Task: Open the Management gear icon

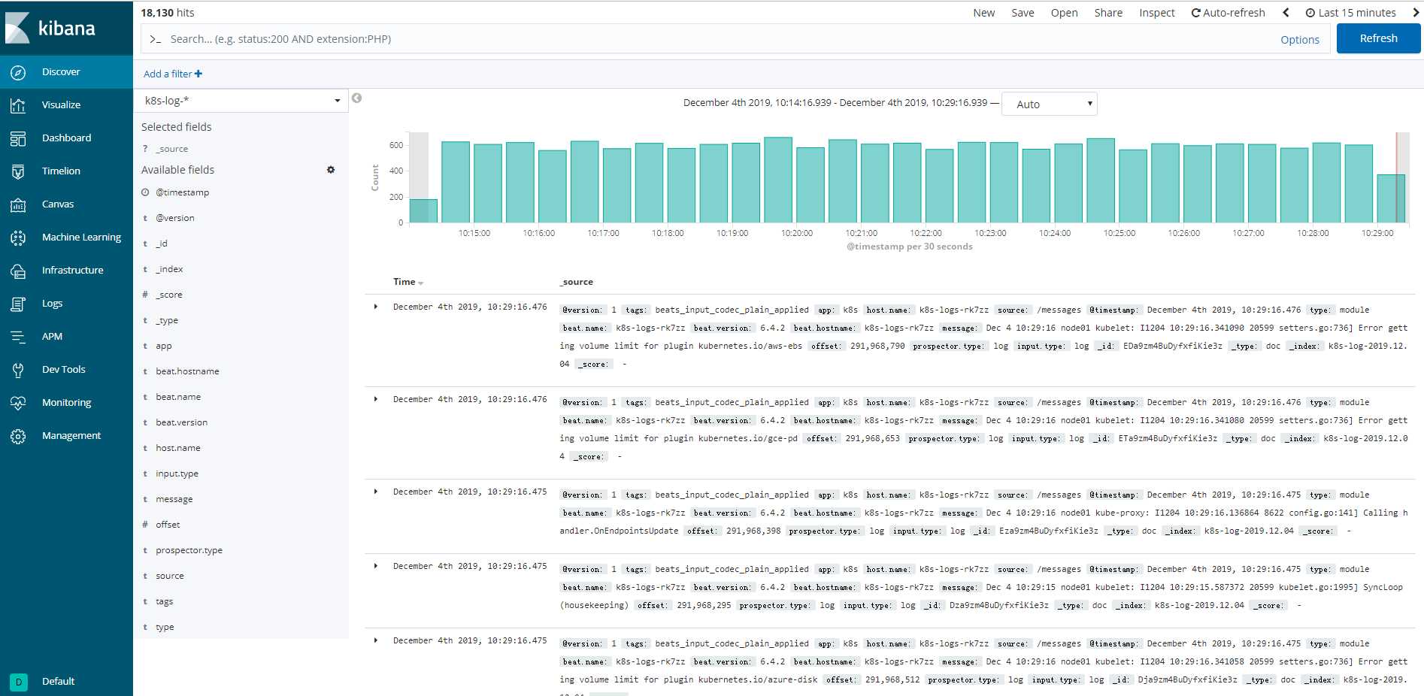Action: (x=18, y=436)
